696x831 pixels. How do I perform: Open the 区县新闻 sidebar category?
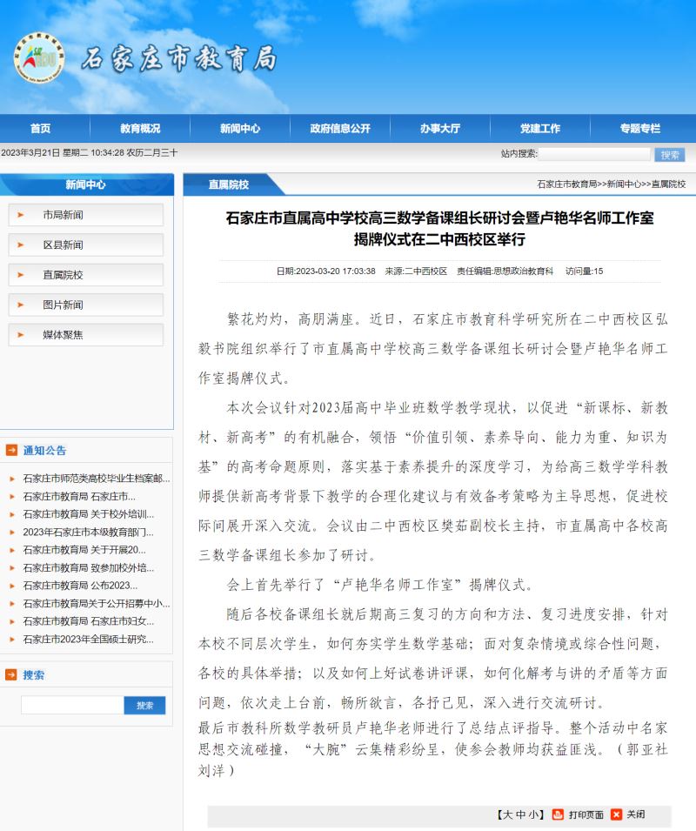63,245
